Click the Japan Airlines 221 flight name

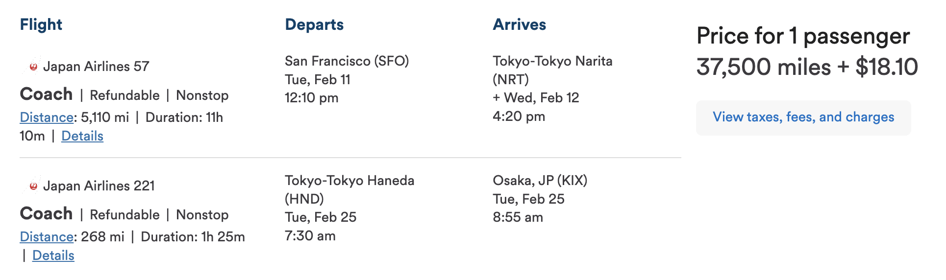tap(99, 186)
